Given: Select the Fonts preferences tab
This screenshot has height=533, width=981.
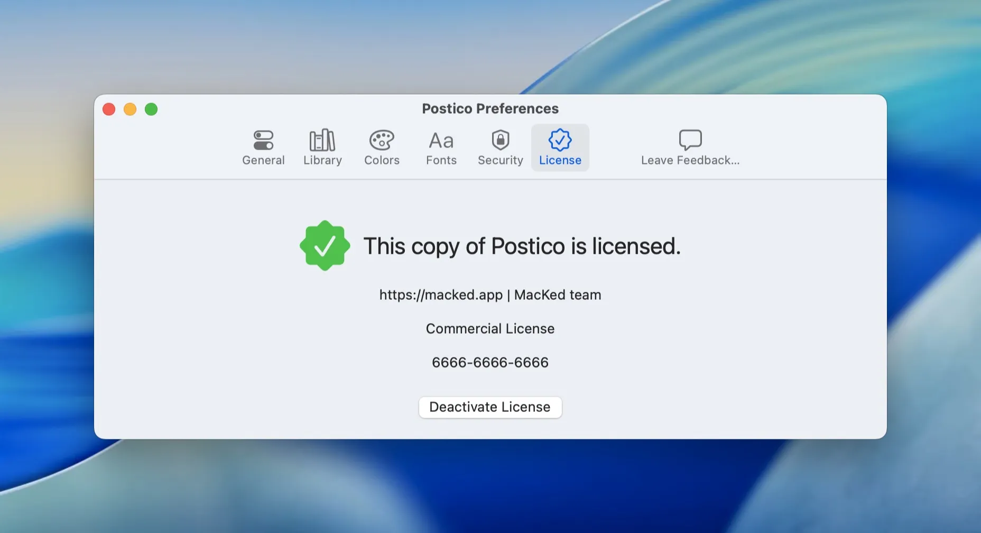Looking at the screenshot, I should (441, 148).
